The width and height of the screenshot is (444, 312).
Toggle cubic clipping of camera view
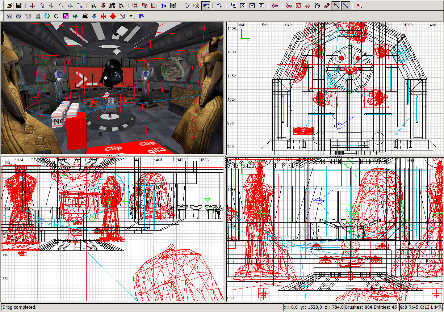[205, 5]
